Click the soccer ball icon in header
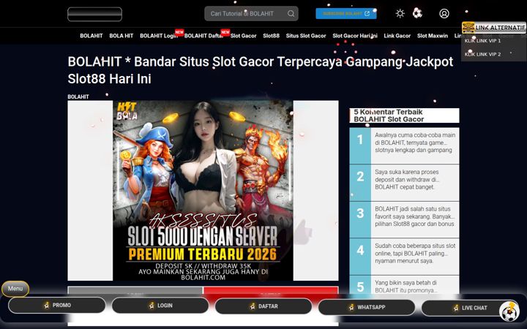 tap(417, 13)
